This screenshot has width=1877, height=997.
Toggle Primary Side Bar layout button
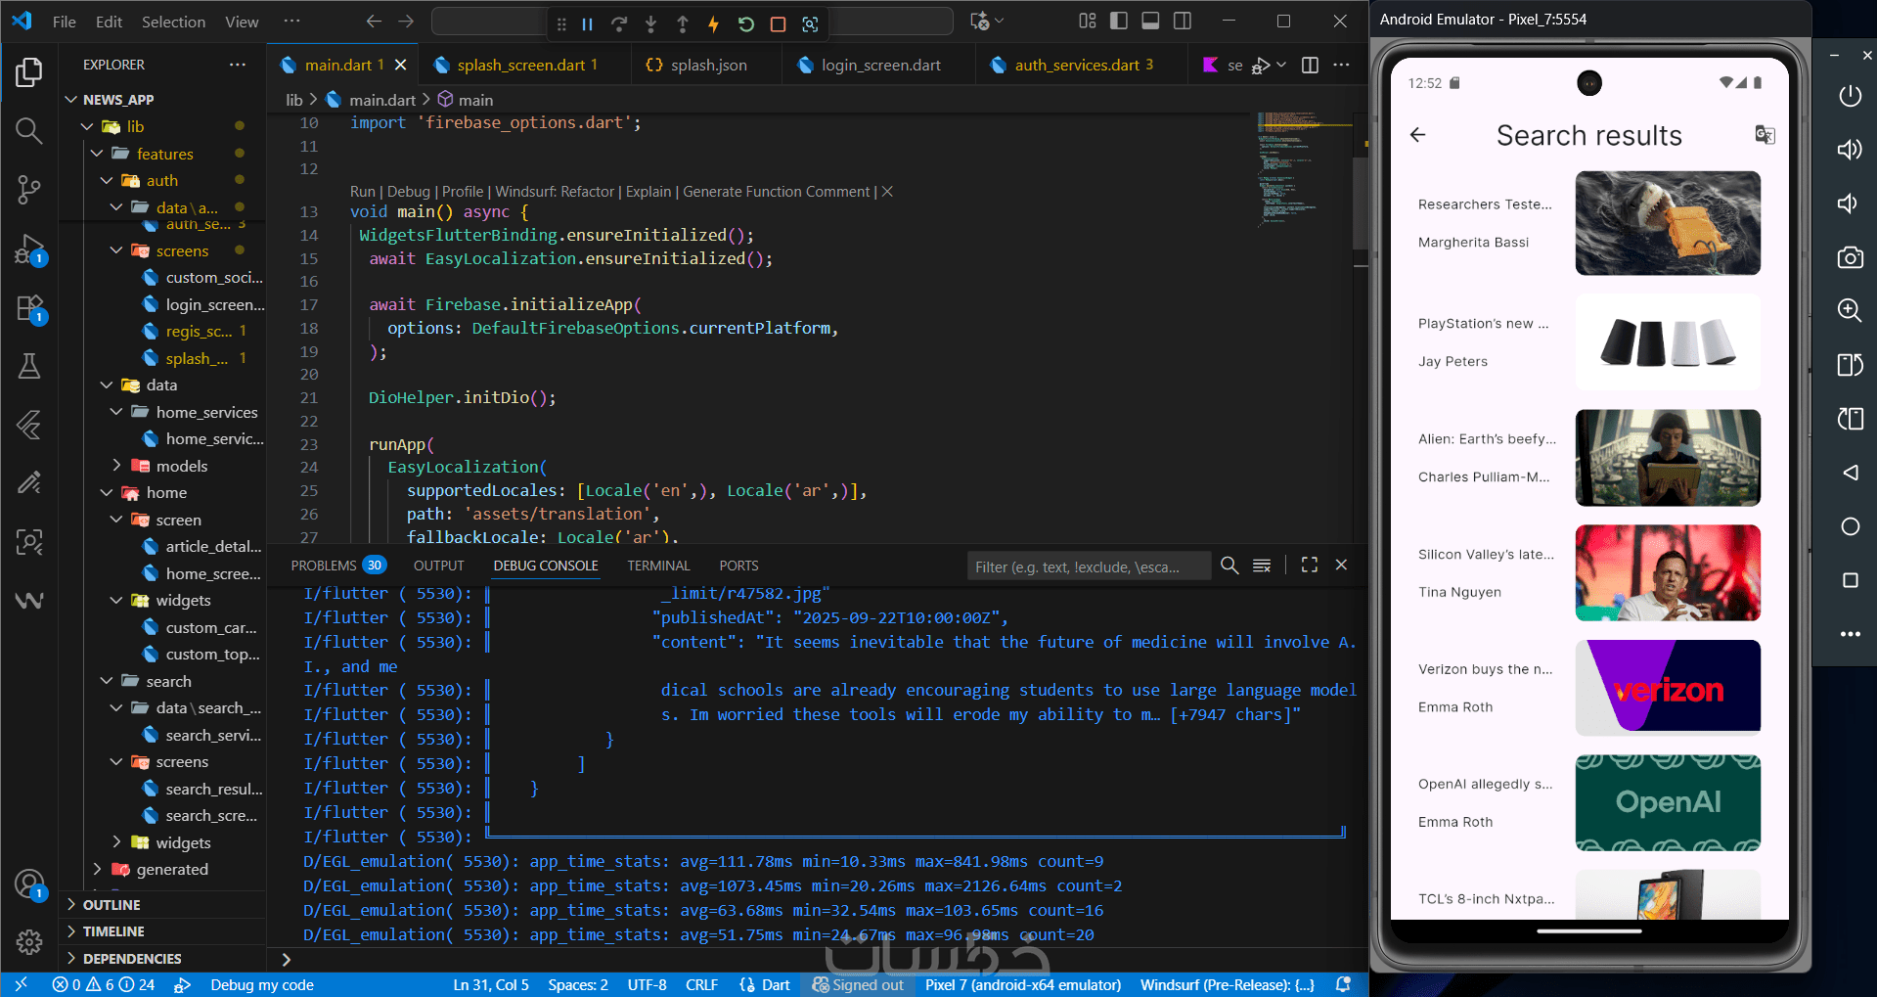[1119, 21]
